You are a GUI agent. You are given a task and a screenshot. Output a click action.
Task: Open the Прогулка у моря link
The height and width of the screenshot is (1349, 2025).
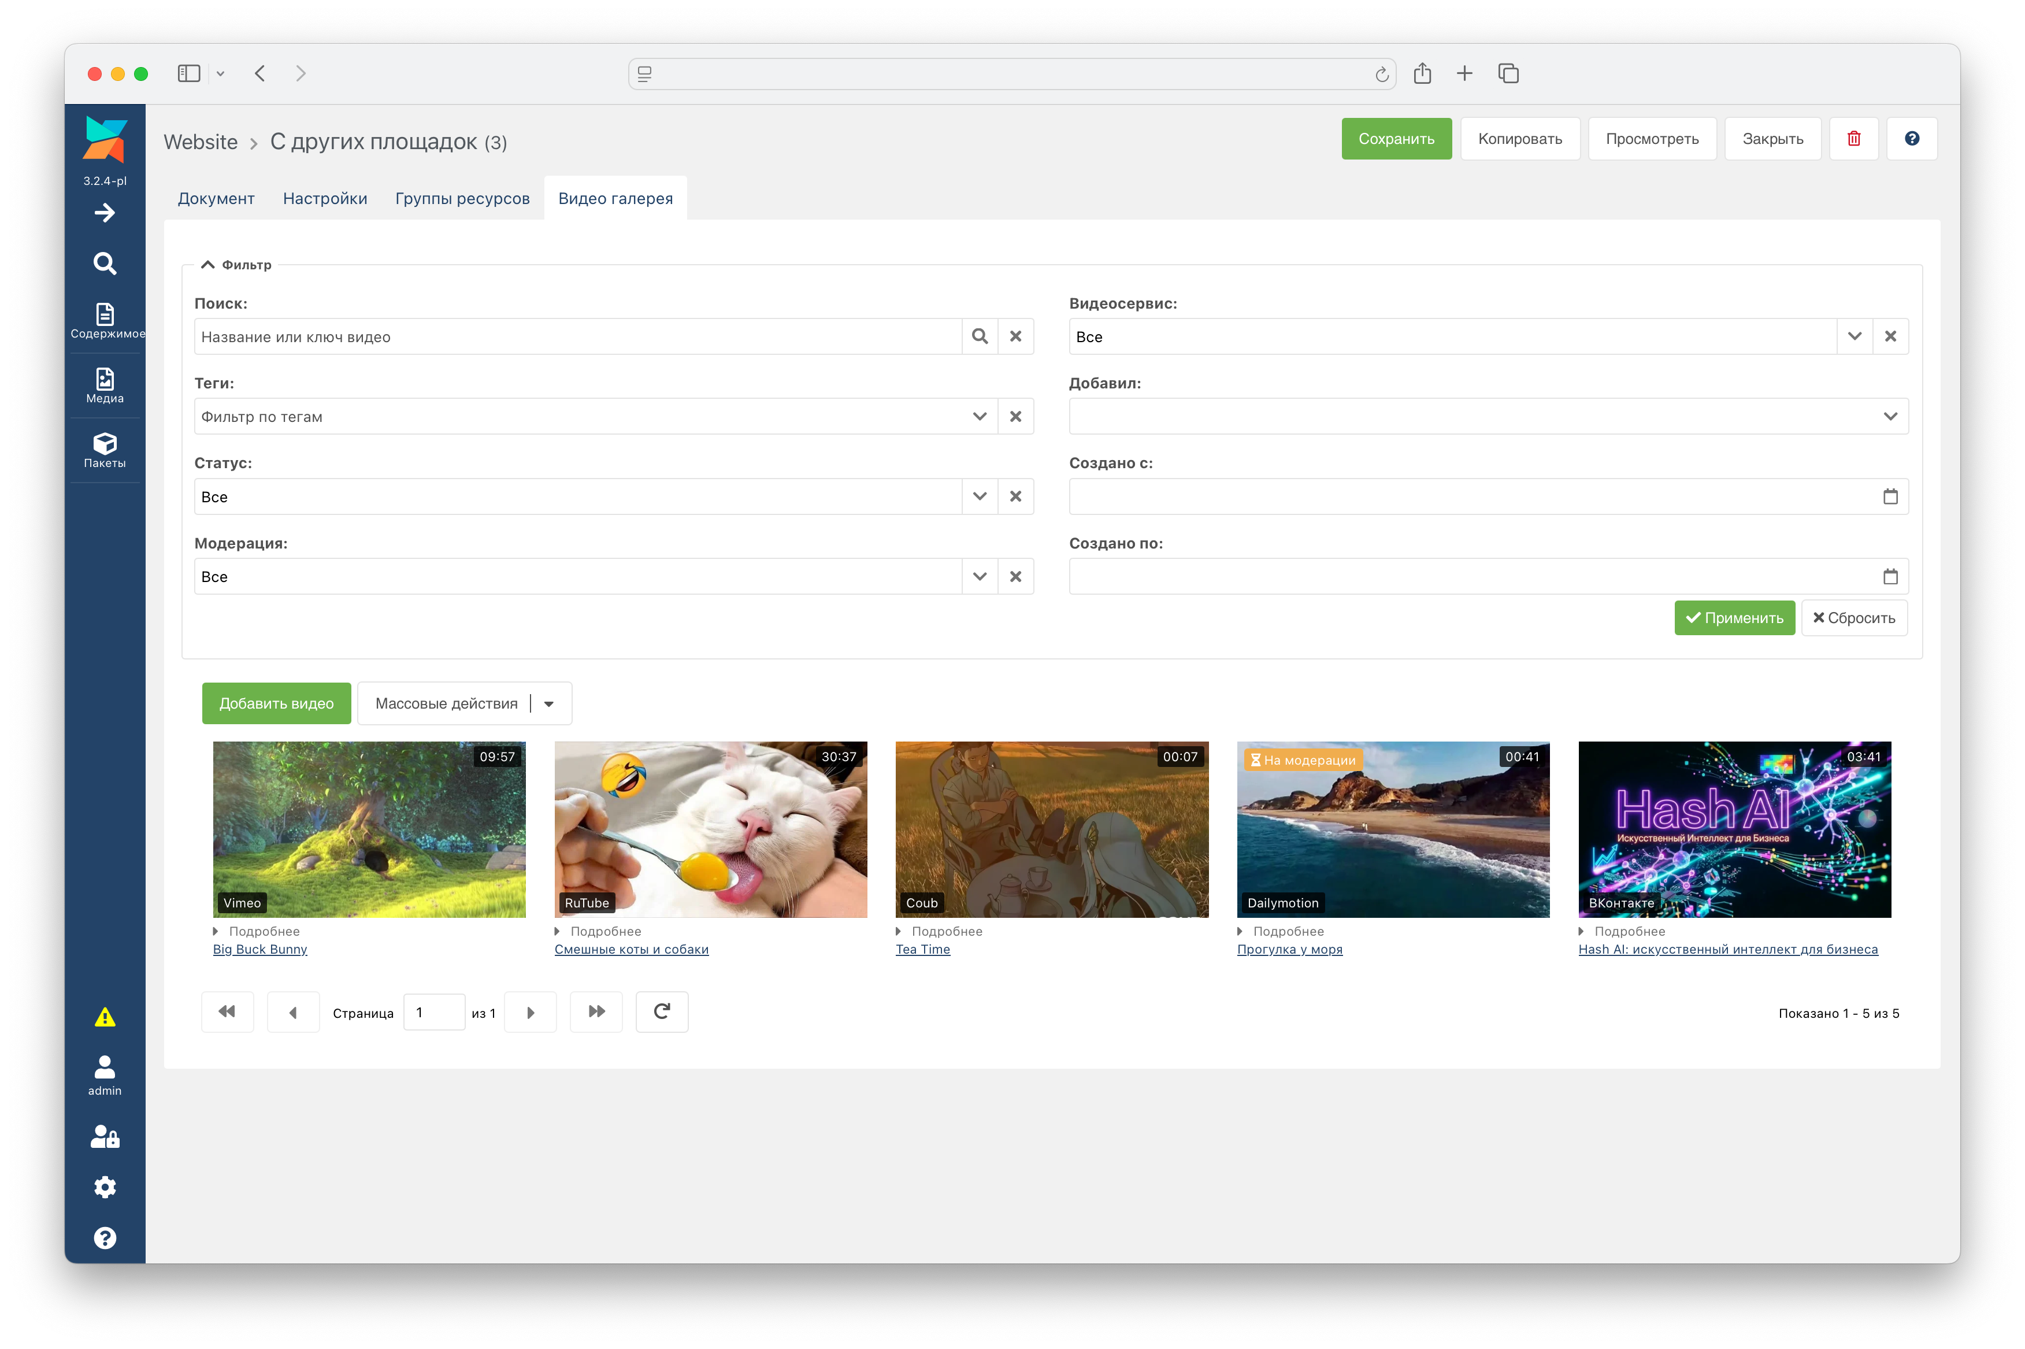coord(1289,950)
